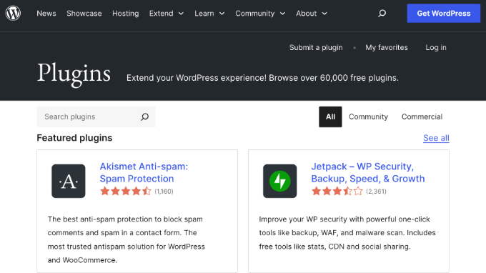Expand the Community dropdown in top navigation
This screenshot has width=486, height=273.
[x=260, y=14]
